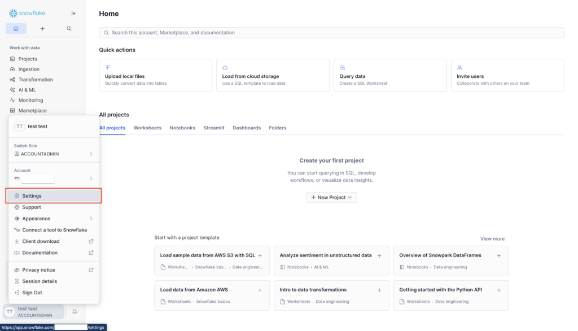The width and height of the screenshot is (578, 331).
Task: Click the Home search input field
Action: tap(331, 33)
